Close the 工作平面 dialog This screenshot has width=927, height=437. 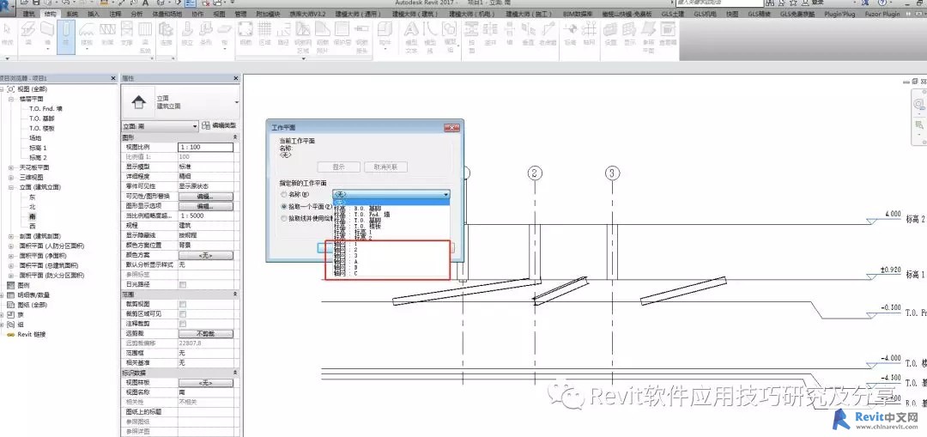point(452,127)
